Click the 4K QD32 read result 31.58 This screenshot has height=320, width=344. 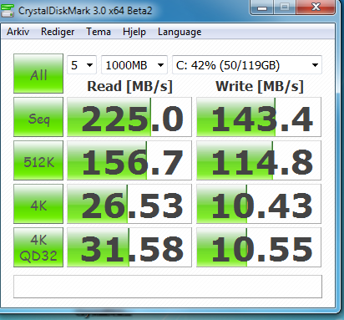pyautogui.click(x=129, y=247)
